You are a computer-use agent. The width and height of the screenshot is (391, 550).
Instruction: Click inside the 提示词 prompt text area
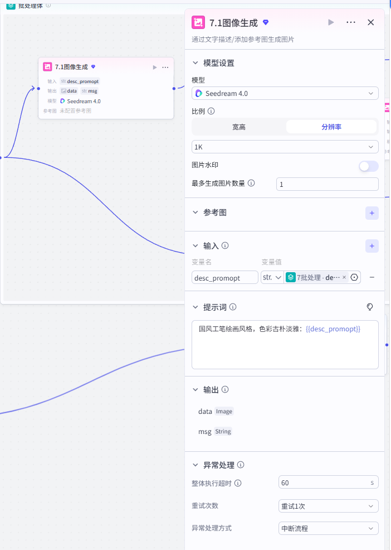pyautogui.click(x=285, y=345)
